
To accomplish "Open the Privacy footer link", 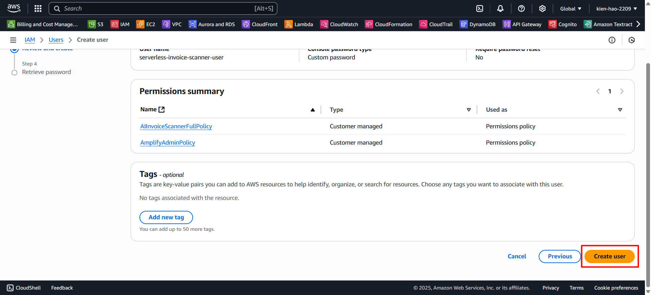I will tap(551, 288).
